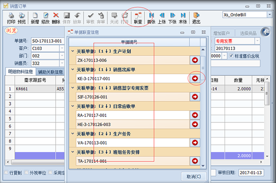Open the 部门 002 dropdown
This screenshot has width=276, height=183.
[x=62, y=56]
